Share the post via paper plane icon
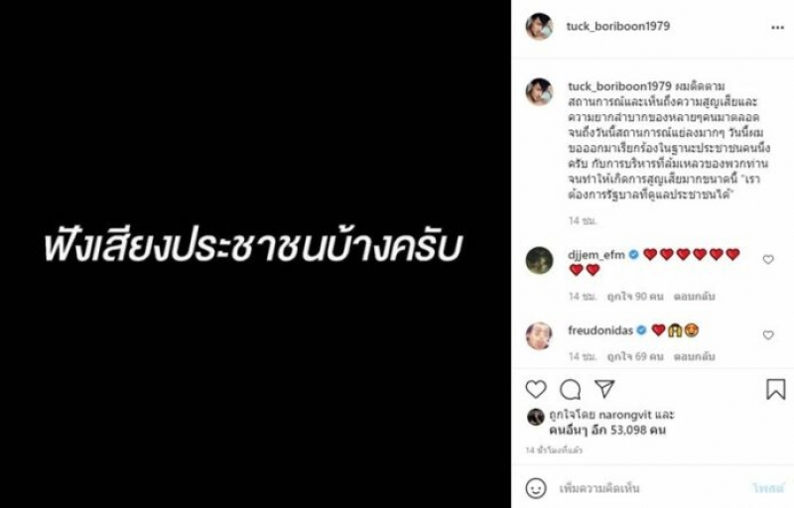Screen dimensions: 794x508 pyautogui.click(x=604, y=389)
